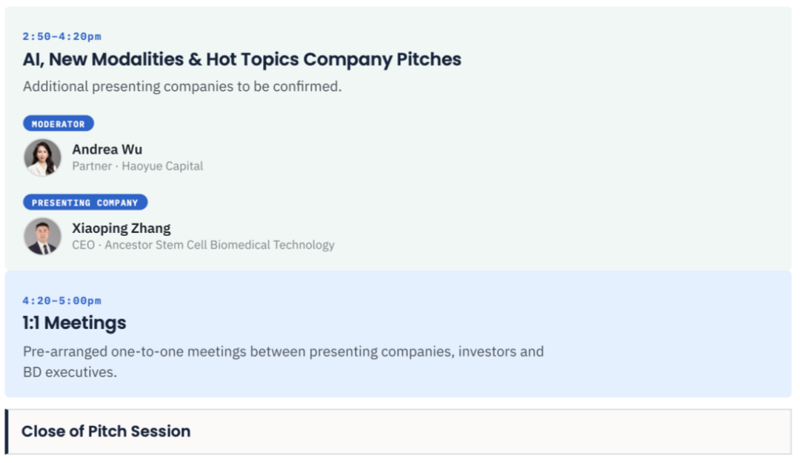Click the Close of Pitch Session bar
800x463 pixels.
pos(398,431)
